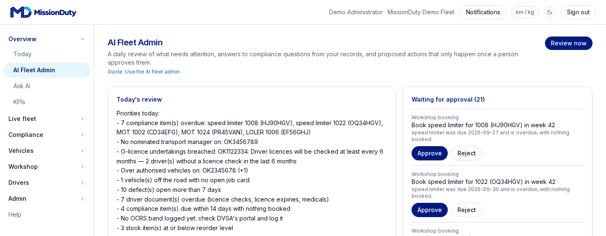Viewport: 606px width, 236px height.
Task: Open the Notifications panel
Action: tap(483, 12)
